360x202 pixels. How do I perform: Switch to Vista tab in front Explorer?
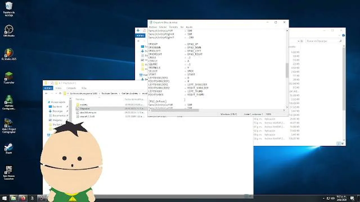(x=84, y=88)
